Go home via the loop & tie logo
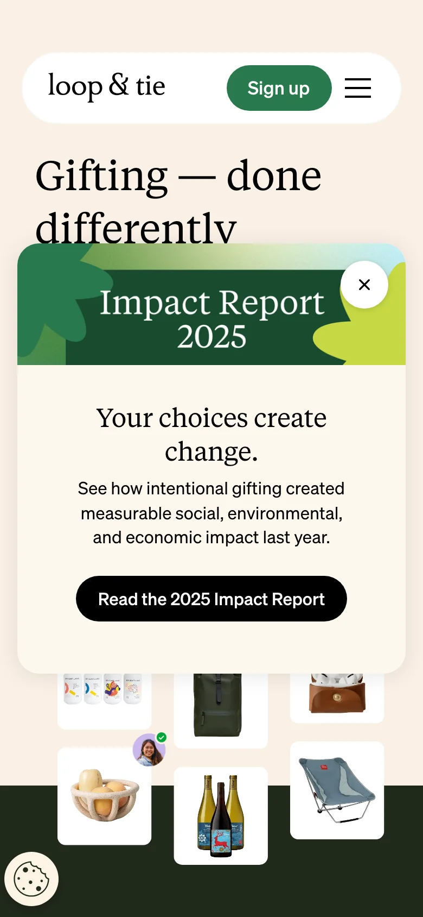The height and width of the screenshot is (917, 423). coord(107,86)
